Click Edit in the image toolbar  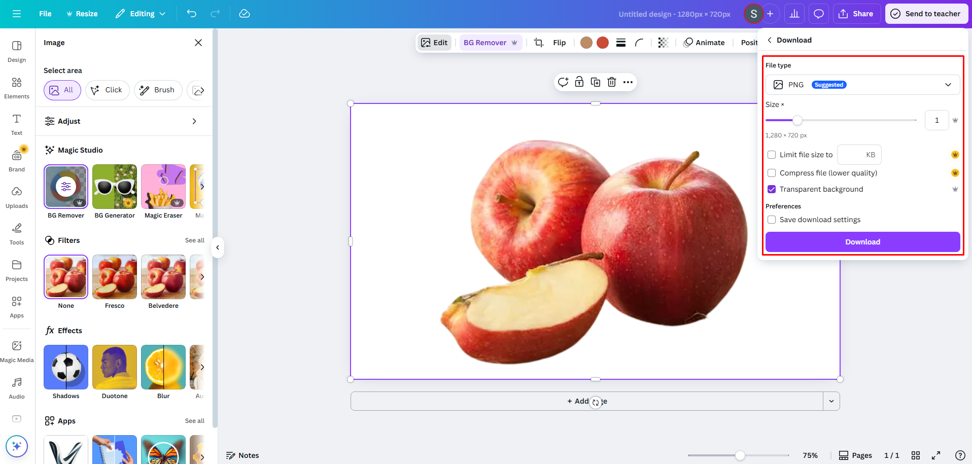point(434,43)
